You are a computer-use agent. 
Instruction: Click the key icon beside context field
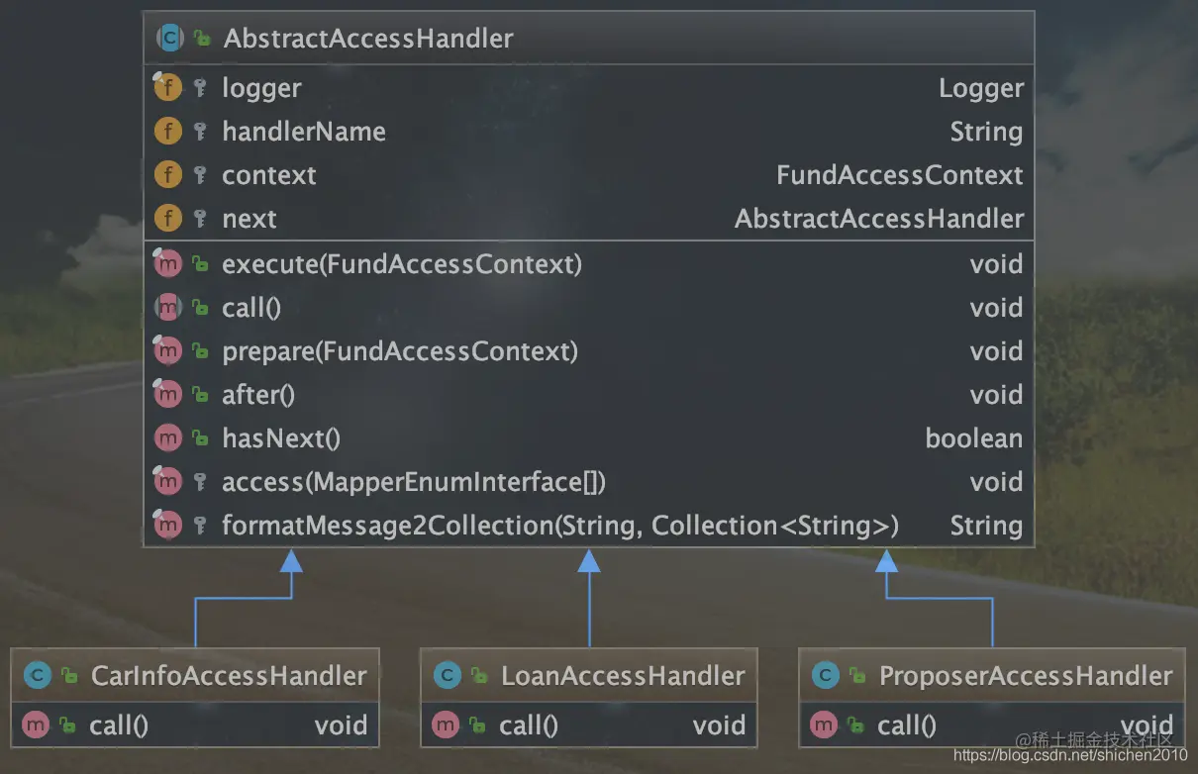pyautogui.click(x=201, y=175)
